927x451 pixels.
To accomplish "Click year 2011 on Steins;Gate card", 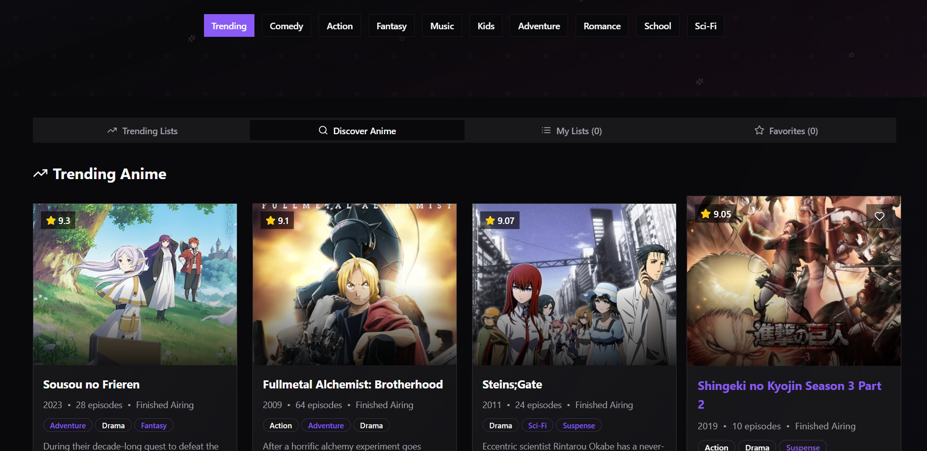I will pyautogui.click(x=492, y=405).
